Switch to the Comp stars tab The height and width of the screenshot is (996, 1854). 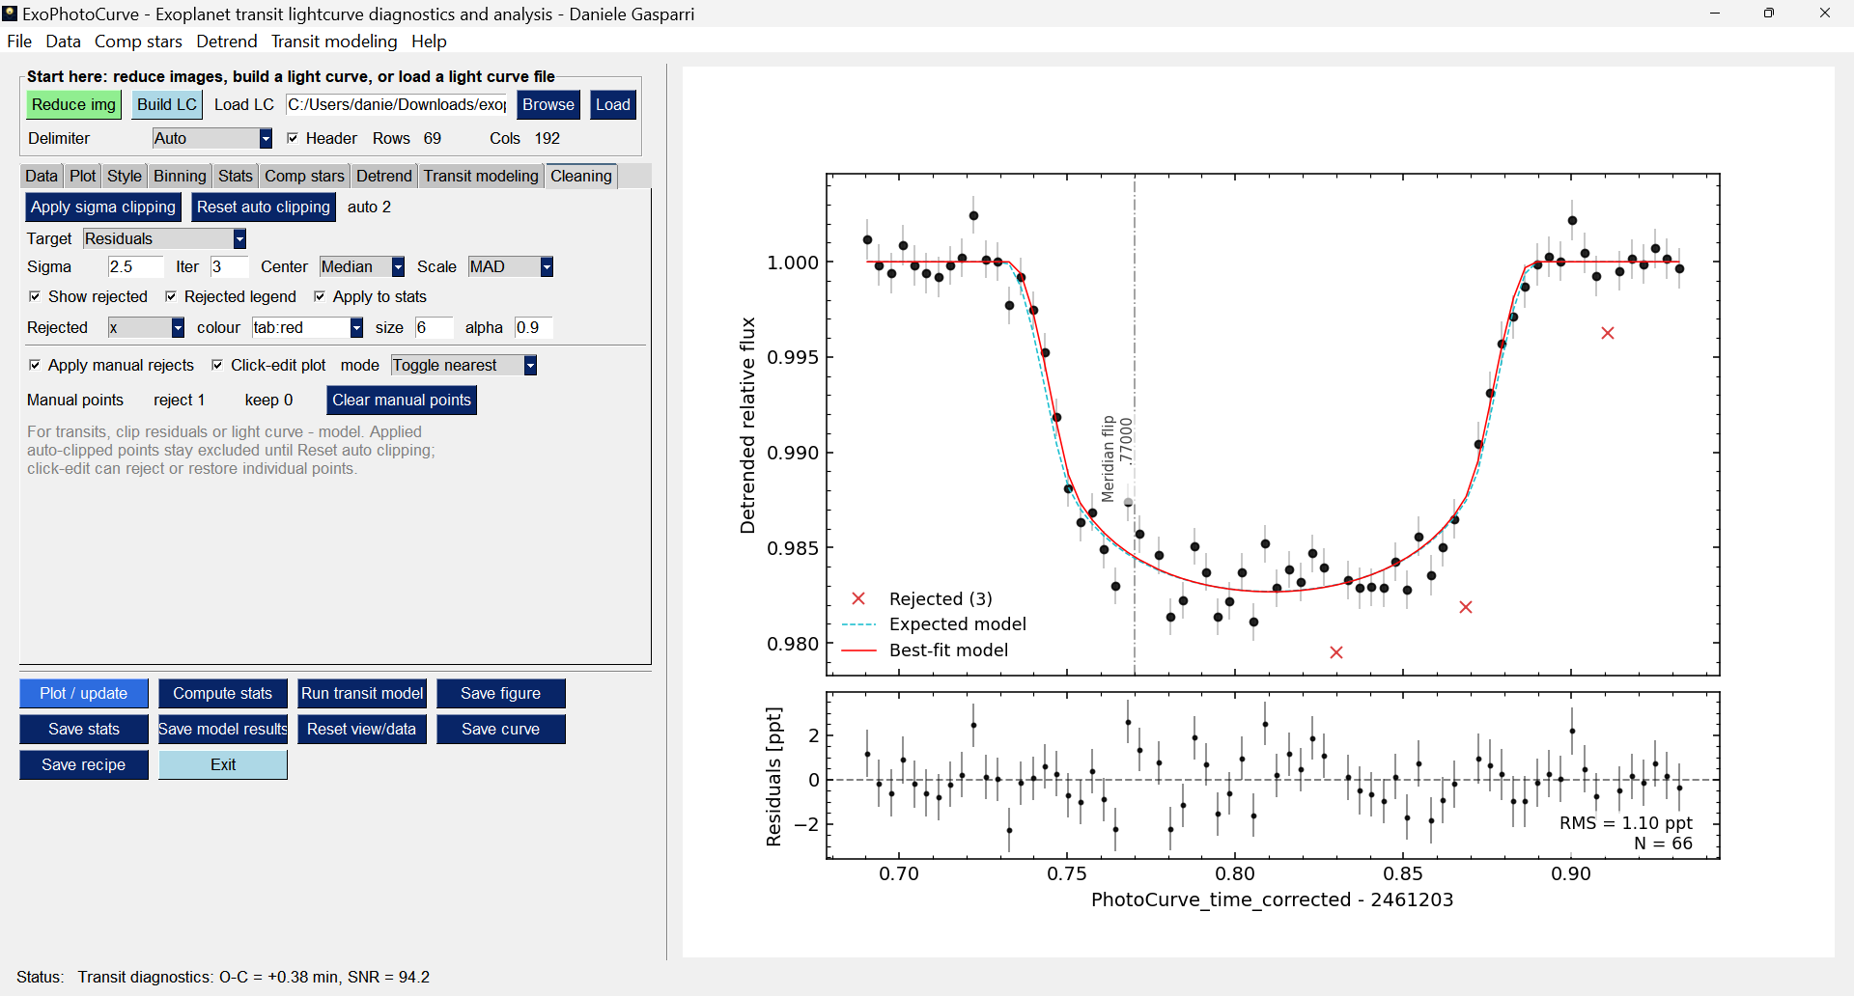pos(304,177)
